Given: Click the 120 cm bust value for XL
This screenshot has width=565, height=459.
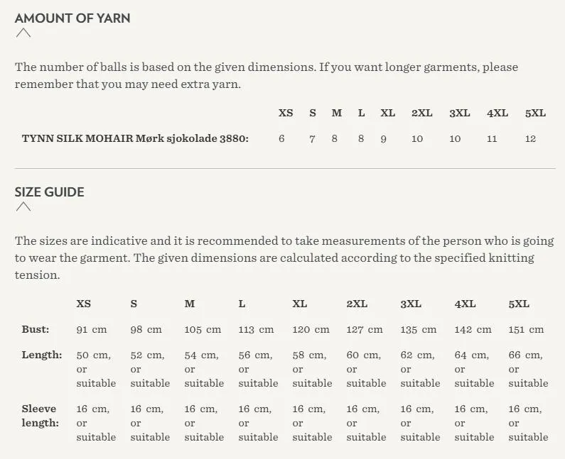Looking at the screenshot, I should coord(311,329).
